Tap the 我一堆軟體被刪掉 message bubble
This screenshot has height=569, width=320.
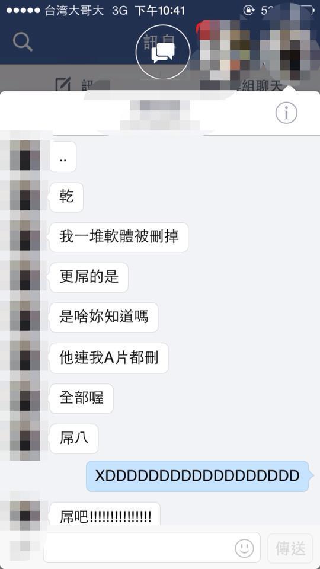point(119,237)
